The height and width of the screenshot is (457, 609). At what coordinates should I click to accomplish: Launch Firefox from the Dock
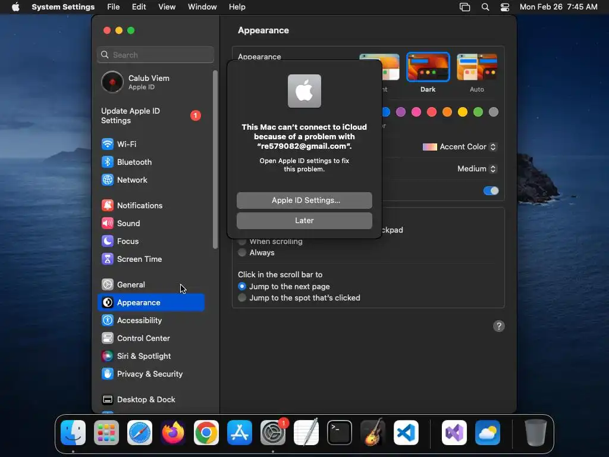[173, 433]
